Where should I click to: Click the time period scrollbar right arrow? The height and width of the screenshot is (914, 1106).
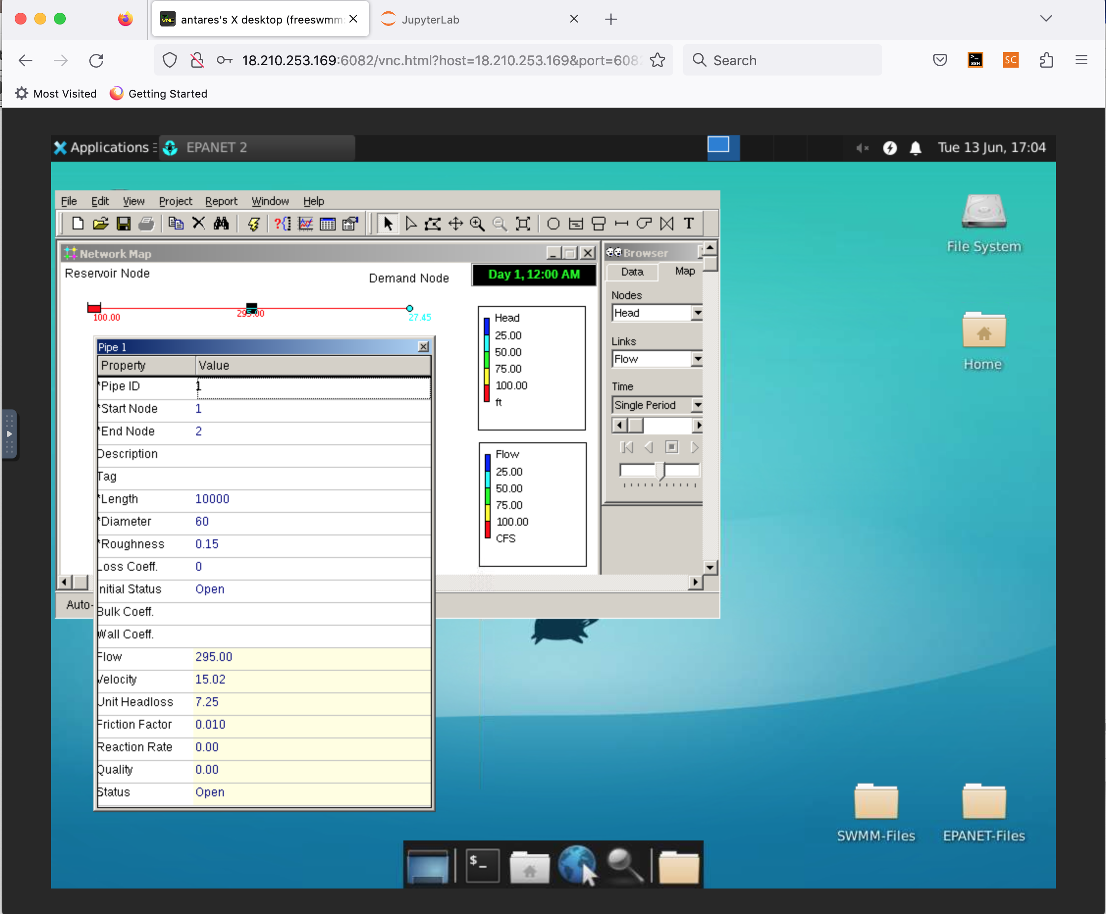tap(698, 425)
